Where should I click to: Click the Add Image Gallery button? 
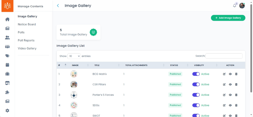pyautogui.click(x=228, y=18)
